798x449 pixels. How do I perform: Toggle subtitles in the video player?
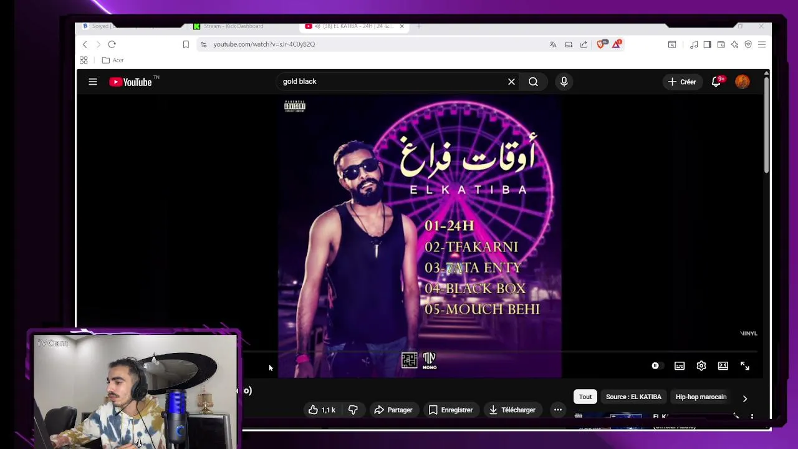pyautogui.click(x=680, y=366)
